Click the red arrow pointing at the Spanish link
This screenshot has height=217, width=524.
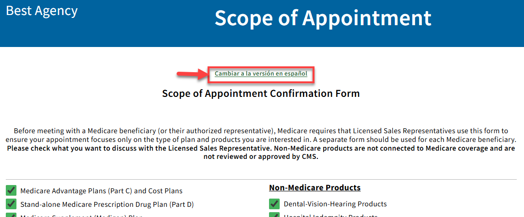point(191,75)
